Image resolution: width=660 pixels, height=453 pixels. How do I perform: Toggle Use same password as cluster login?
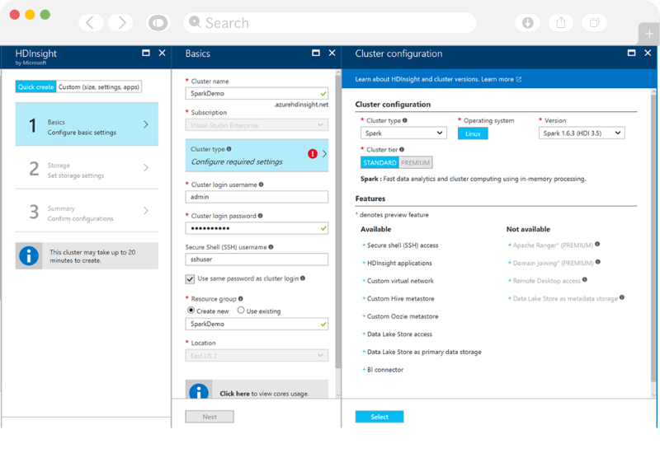(x=190, y=279)
